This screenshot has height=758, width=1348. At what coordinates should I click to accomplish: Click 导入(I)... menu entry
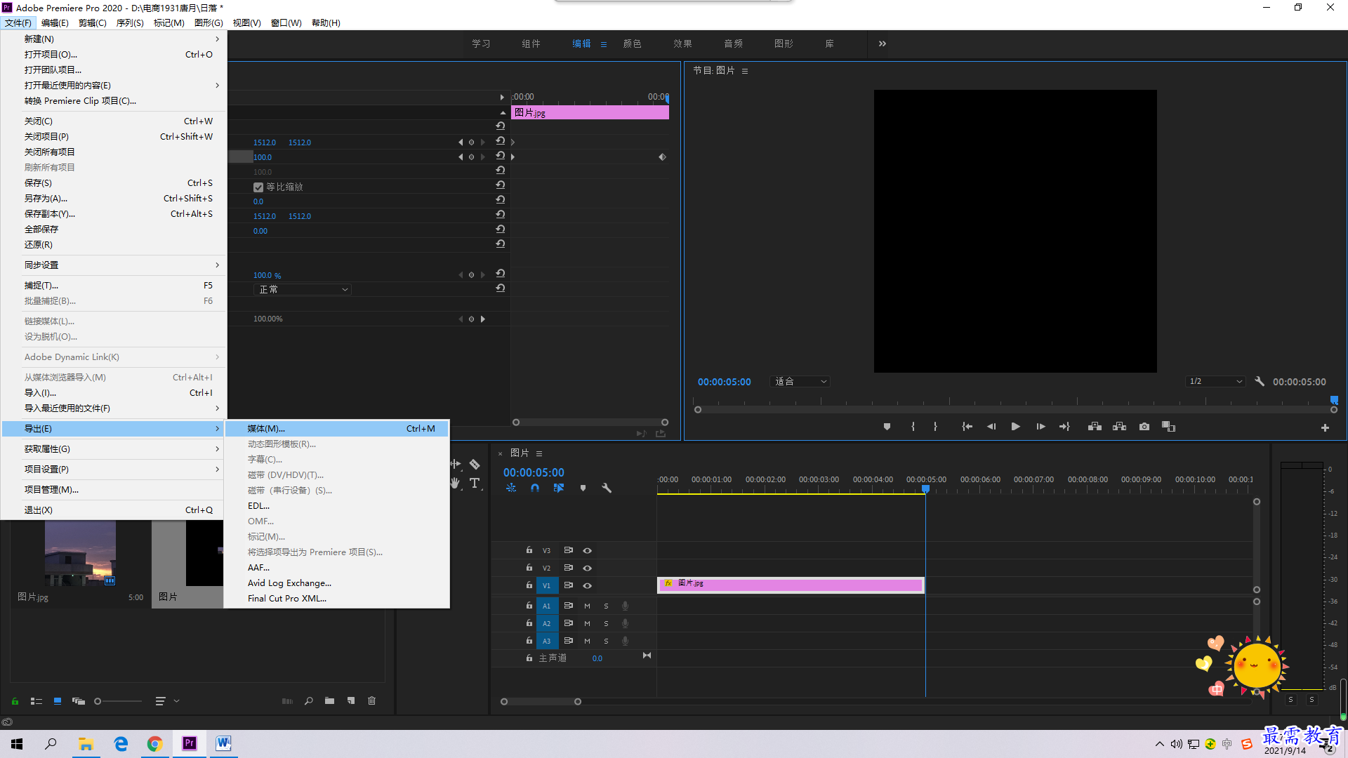coord(114,392)
